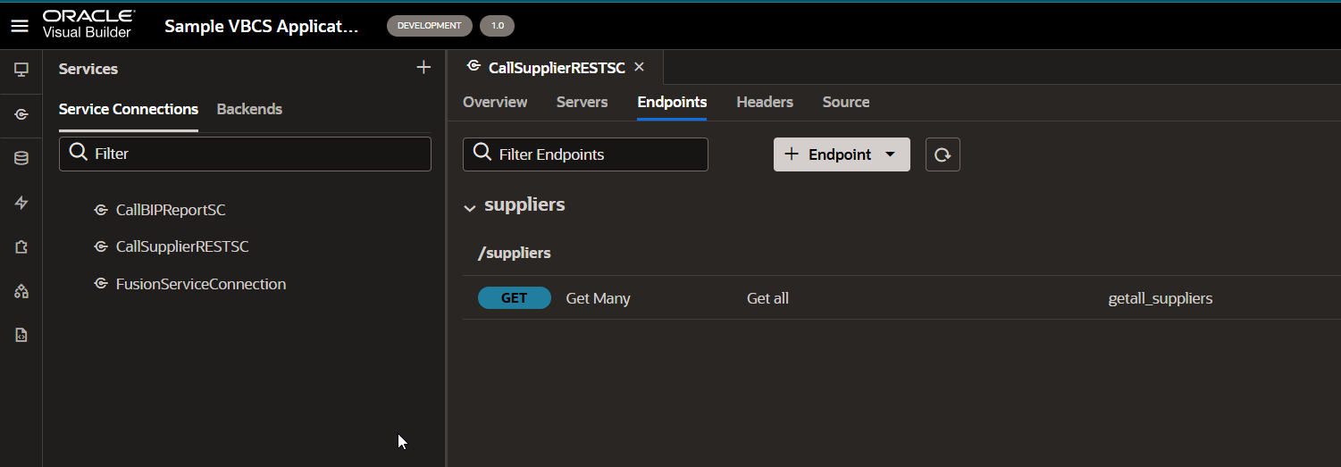Image resolution: width=1341 pixels, height=467 pixels.
Task: Select CallSupplierRESTSC in the services tree
Action: click(182, 246)
